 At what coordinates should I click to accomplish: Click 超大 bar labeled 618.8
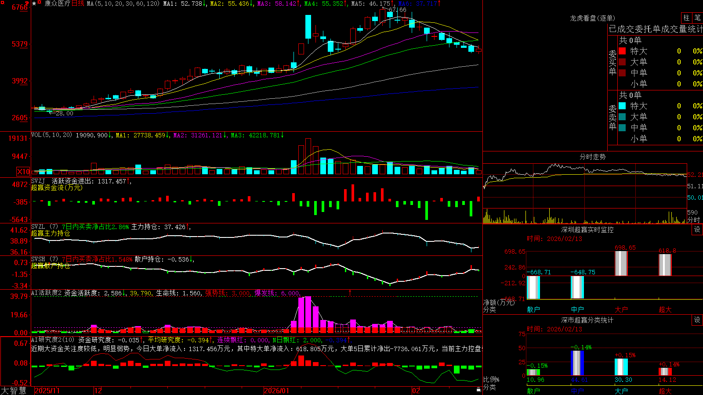pos(665,265)
